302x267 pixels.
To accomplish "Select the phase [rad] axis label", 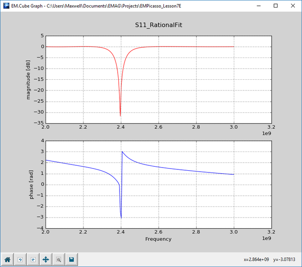I will point(31,185).
